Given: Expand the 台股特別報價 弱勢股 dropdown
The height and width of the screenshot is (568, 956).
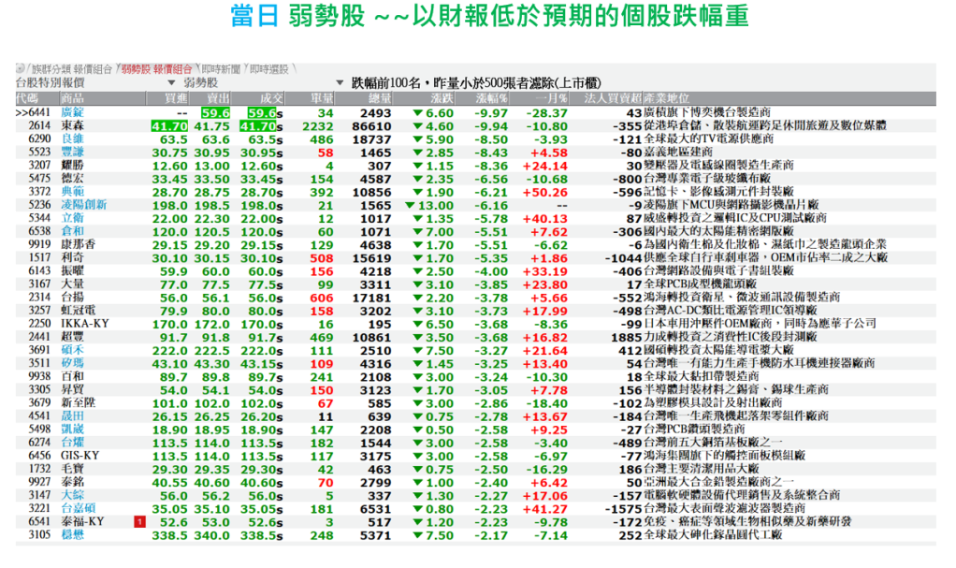Looking at the screenshot, I should (x=171, y=83).
